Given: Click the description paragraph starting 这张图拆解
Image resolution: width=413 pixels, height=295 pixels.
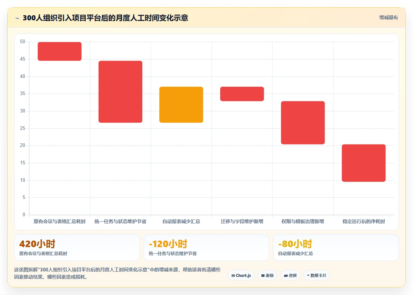Looking at the screenshot, I should pyautogui.click(x=117, y=273).
